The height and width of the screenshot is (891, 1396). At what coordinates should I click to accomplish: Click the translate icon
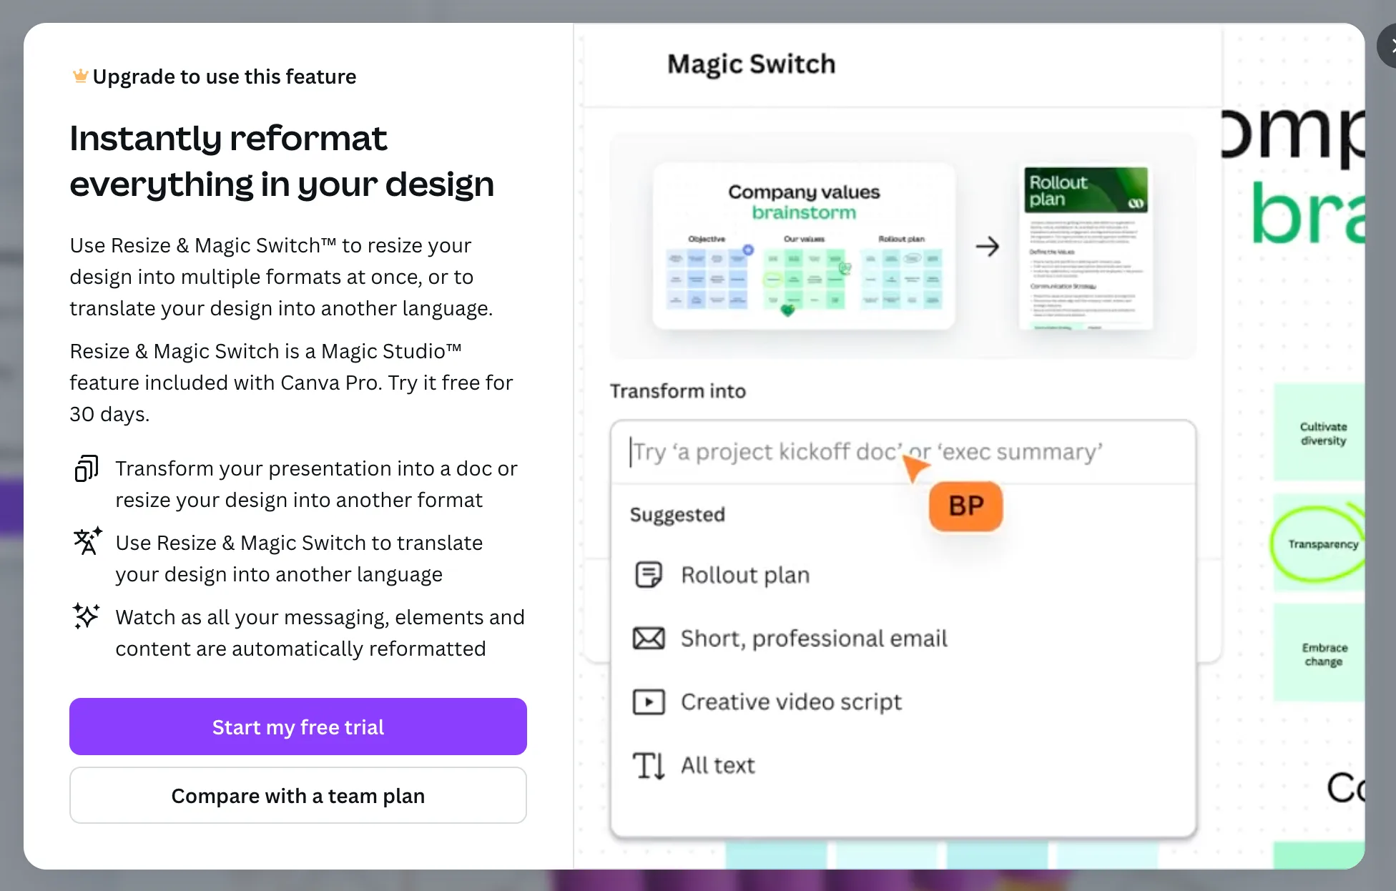[x=87, y=541]
